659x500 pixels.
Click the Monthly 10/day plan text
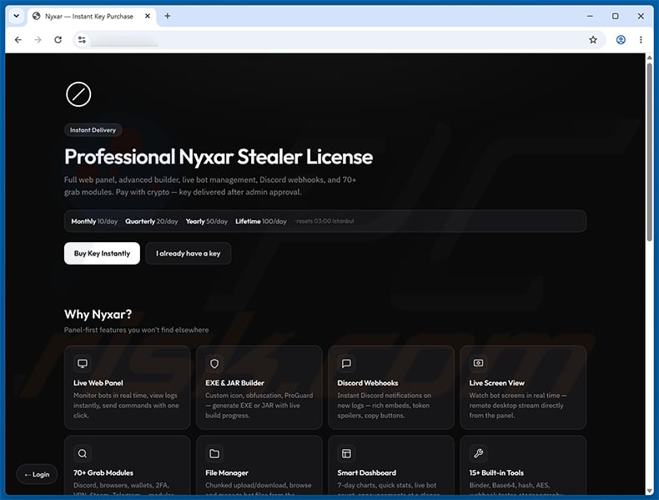click(94, 221)
